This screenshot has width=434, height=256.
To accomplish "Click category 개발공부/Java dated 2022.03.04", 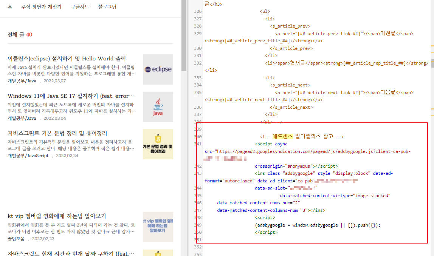I will [22, 118].
